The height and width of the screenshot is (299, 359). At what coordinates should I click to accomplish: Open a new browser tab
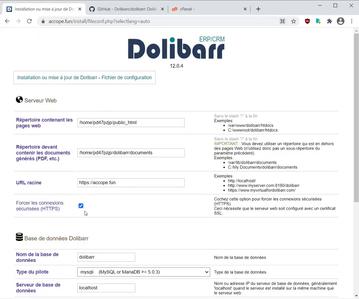pyautogui.click(x=258, y=9)
